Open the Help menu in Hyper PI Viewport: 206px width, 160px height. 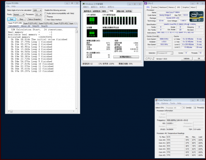[14, 6]
